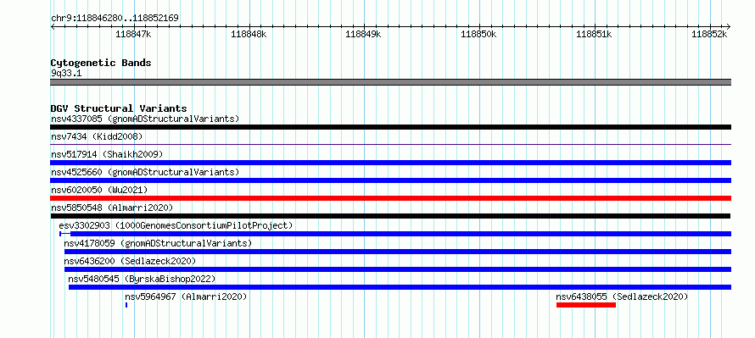Click the 118848k ruler tick label
The width and height of the screenshot is (755, 338).
(x=249, y=35)
